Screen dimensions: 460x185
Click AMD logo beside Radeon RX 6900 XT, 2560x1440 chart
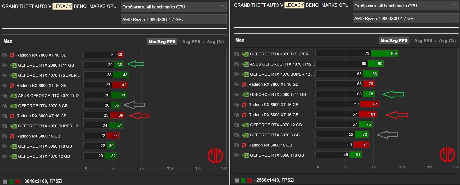click(x=244, y=105)
